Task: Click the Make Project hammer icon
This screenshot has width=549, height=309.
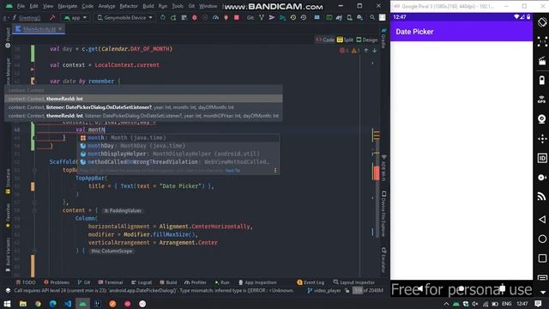Action: (52, 17)
